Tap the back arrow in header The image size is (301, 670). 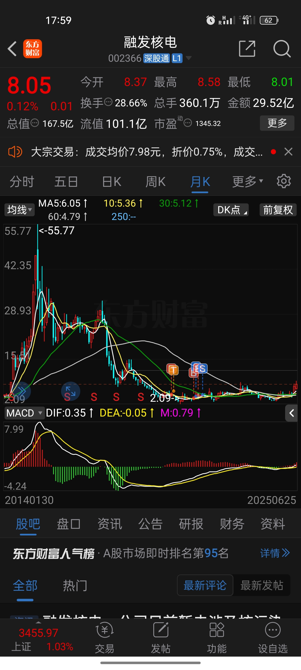[12, 49]
